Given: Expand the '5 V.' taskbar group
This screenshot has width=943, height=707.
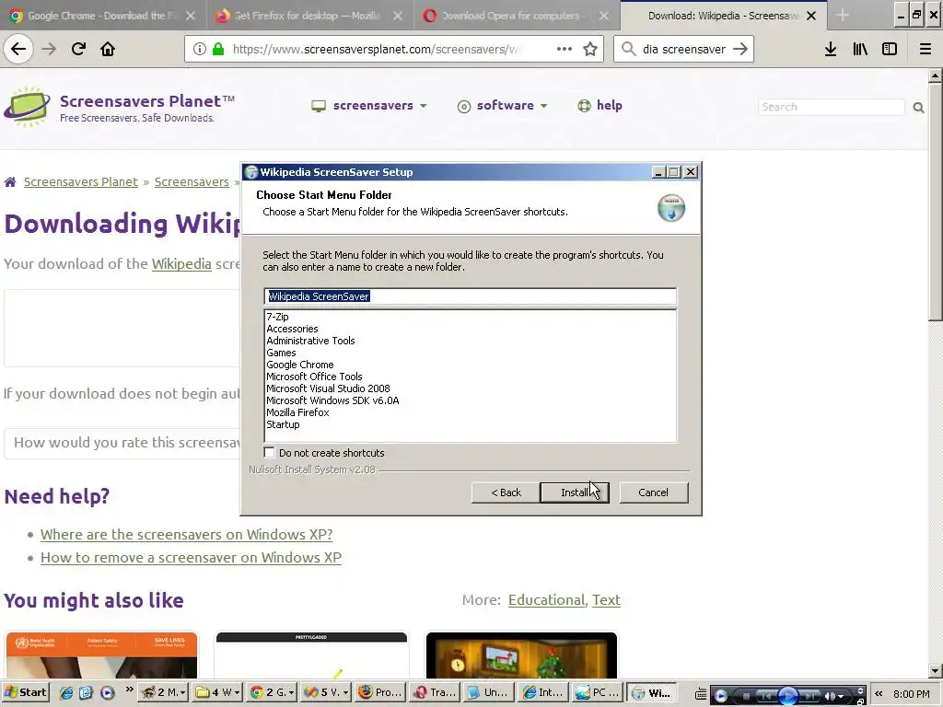Looking at the screenshot, I should pos(325,692).
